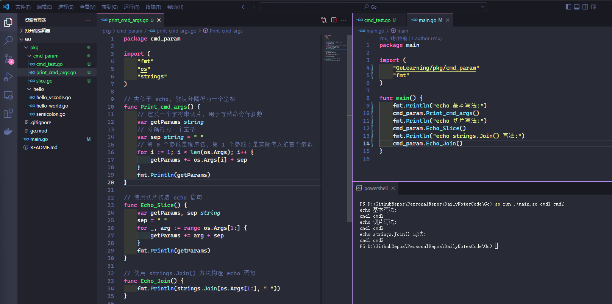Open the Run (运行) menu
Image resolution: width=612 pixels, height=304 pixels.
click(x=132, y=7)
